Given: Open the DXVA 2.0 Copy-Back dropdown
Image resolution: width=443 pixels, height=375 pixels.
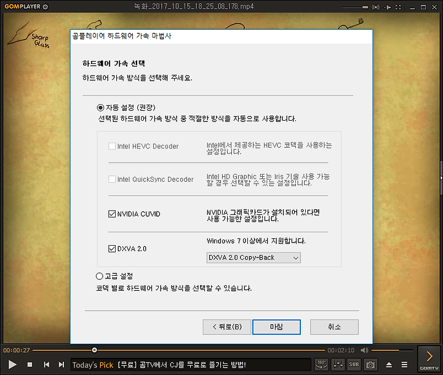Looking at the screenshot, I should (x=253, y=257).
